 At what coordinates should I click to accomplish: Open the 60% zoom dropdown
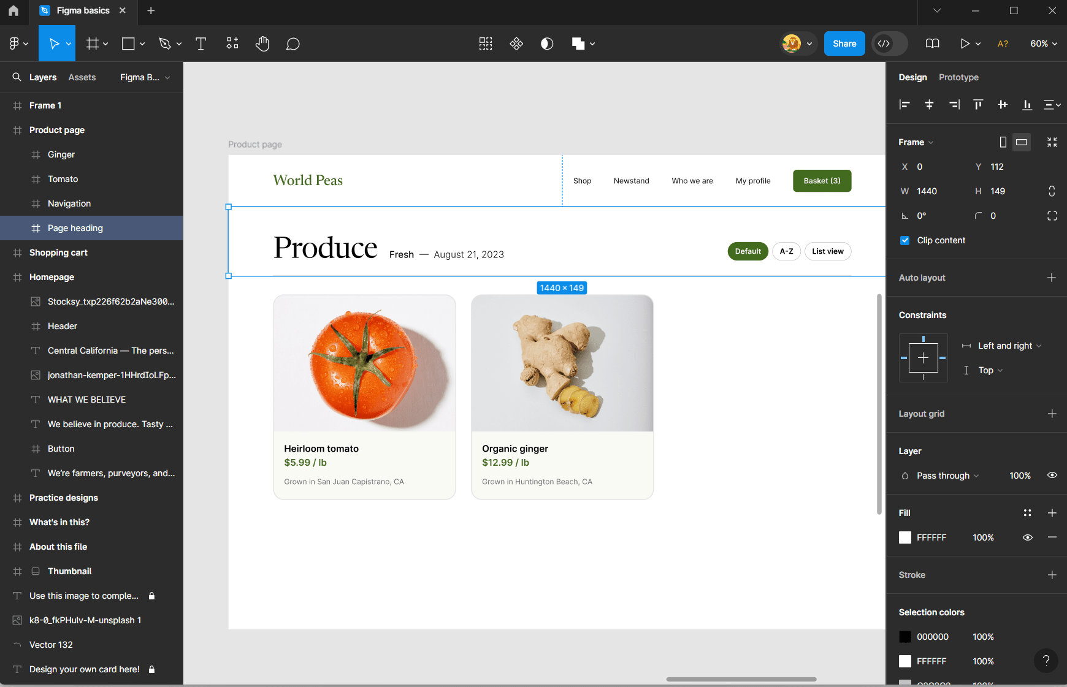click(x=1043, y=43)
